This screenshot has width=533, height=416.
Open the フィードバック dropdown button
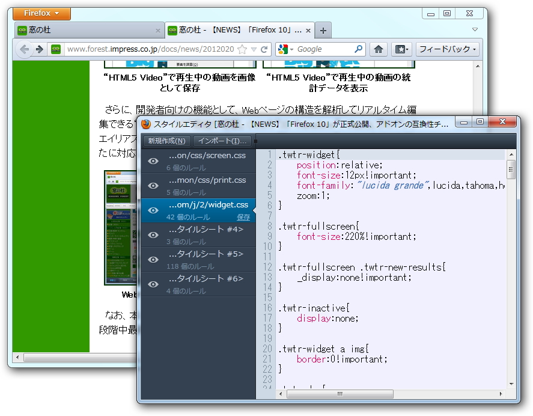tap(447, 49)
